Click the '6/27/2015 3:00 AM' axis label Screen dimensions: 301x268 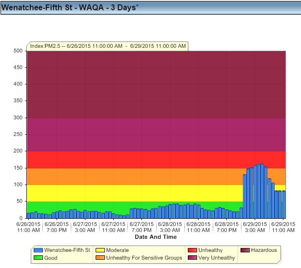(x=85, y=227)
